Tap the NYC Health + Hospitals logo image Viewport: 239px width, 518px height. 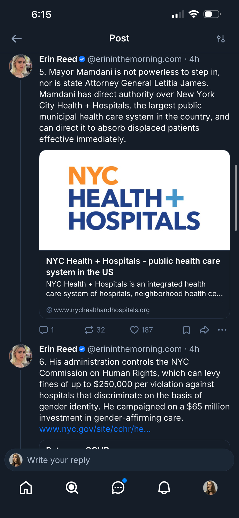tap(135, 200)
